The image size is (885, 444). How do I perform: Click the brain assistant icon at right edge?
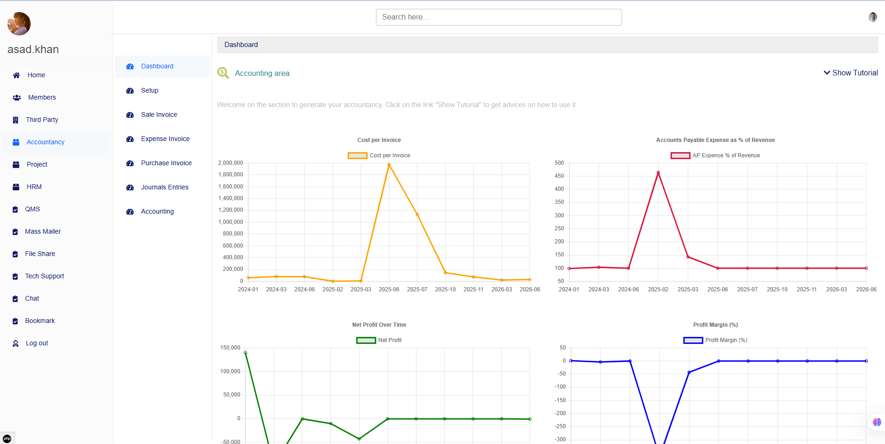point(877,422)
